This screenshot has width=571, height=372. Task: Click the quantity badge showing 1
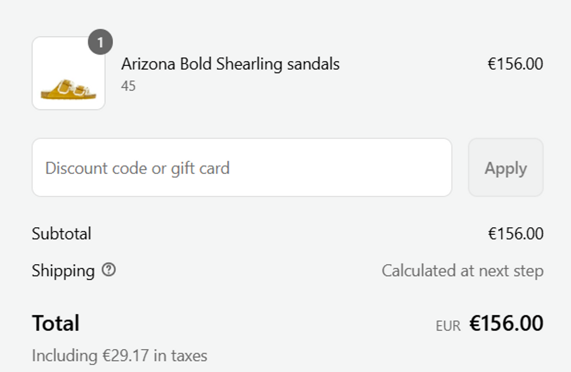[100, 43]
